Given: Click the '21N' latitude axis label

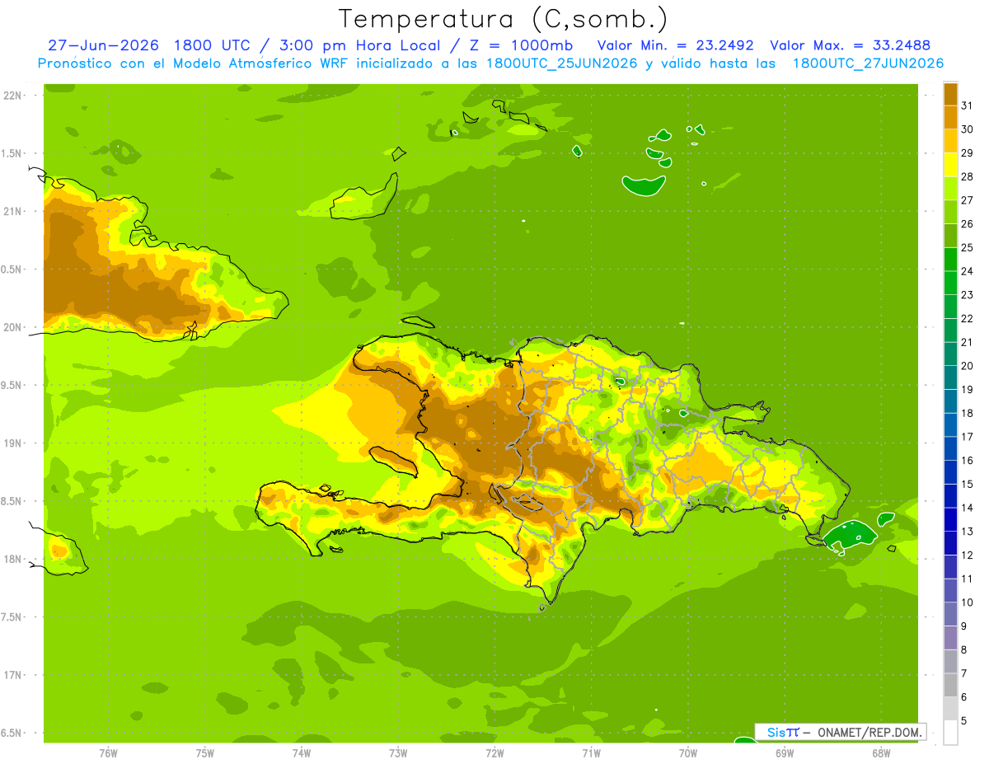Looking at the screenshot, I should 12,211.
